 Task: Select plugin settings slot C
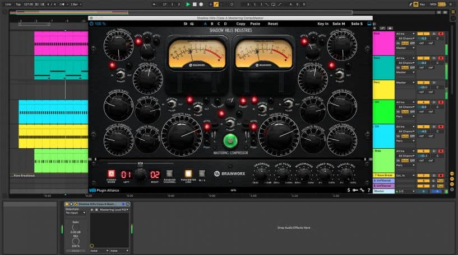[219, 24]
